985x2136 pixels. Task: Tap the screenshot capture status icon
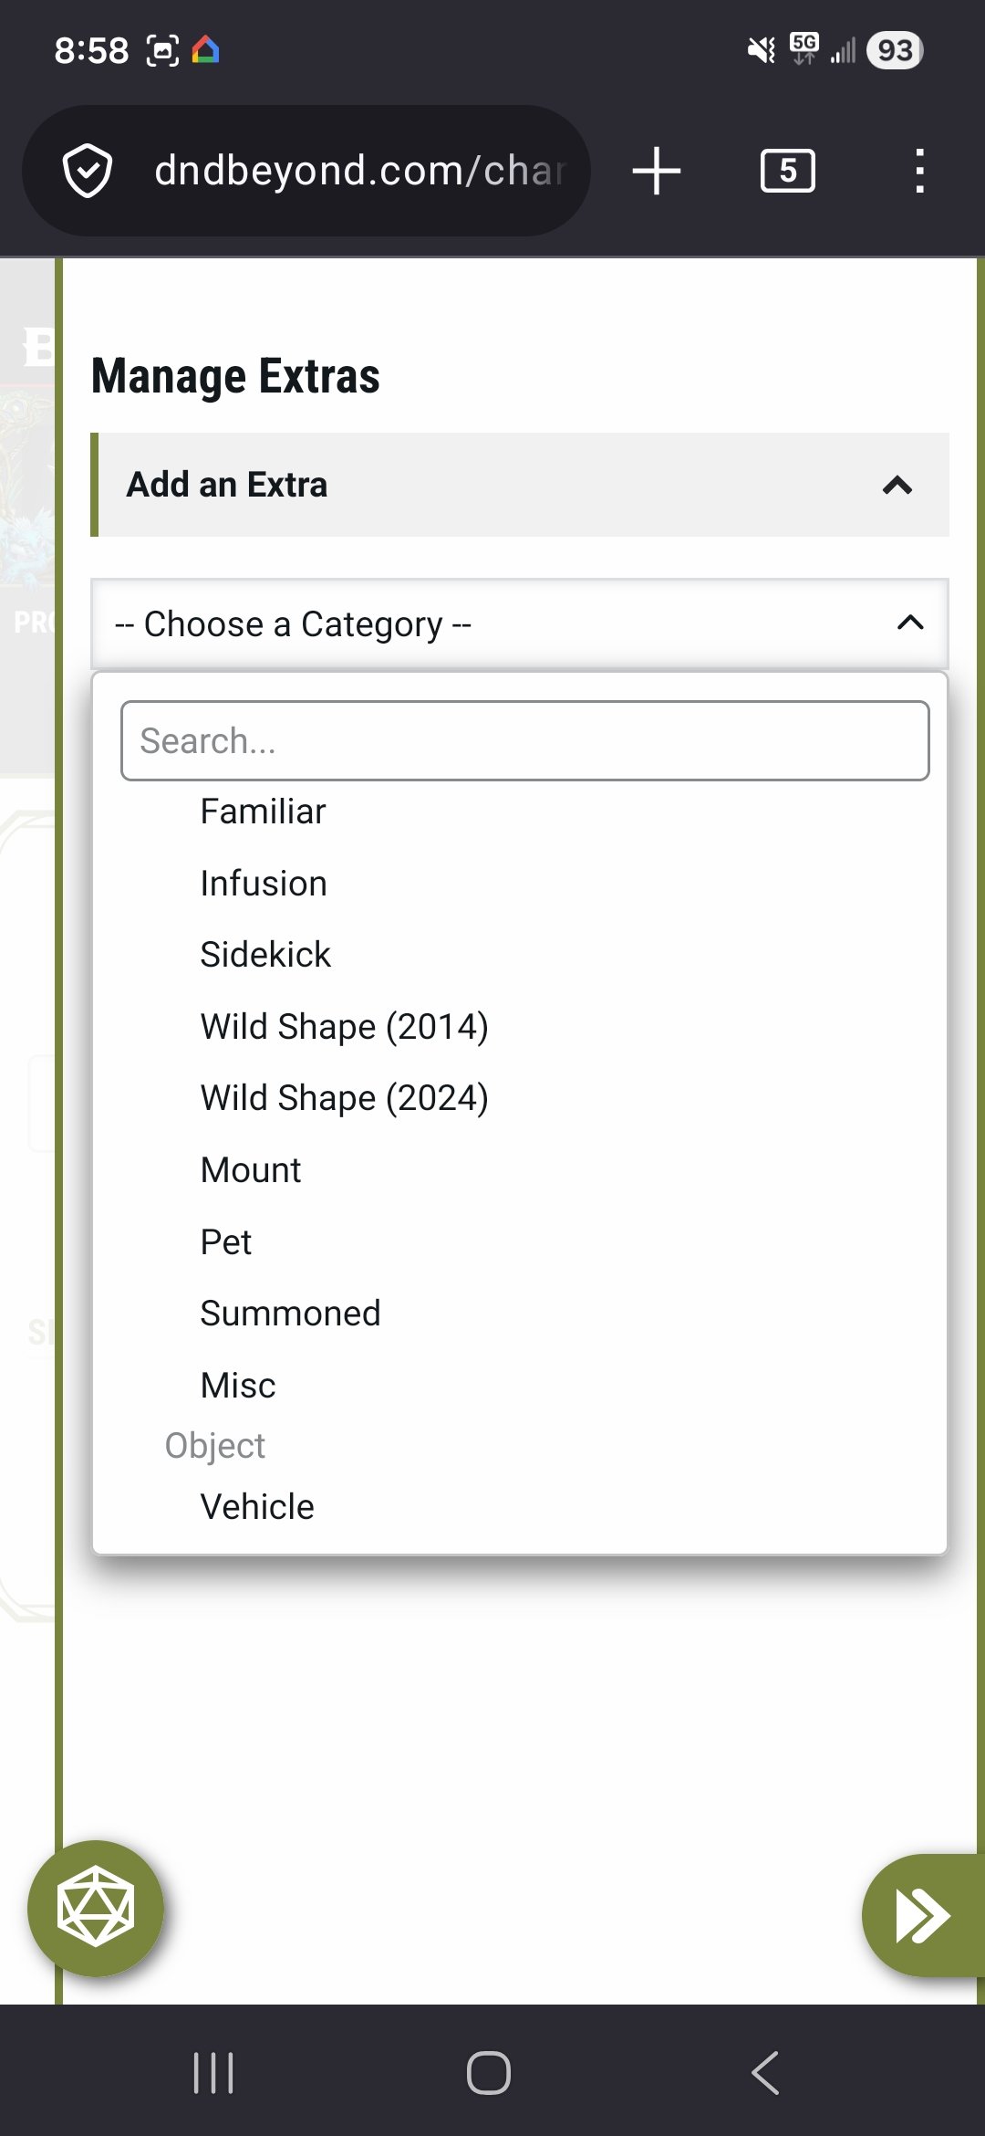(161, 50)
